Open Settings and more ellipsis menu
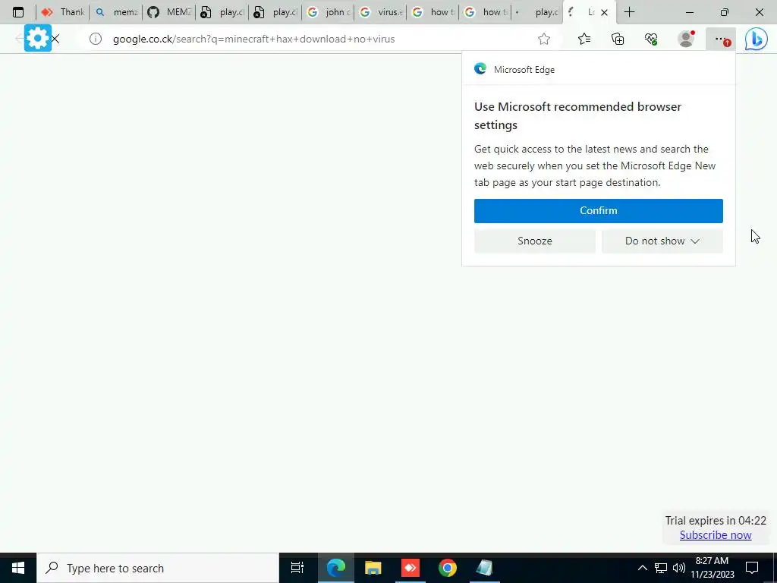Image resolution: width=777 pixels, height=583 pixels. 721,39
